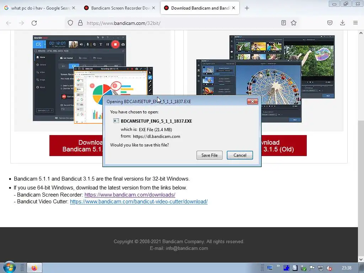Click the safely remove hardware tray icon
The image size is (364, 273).
click(304, 268)
